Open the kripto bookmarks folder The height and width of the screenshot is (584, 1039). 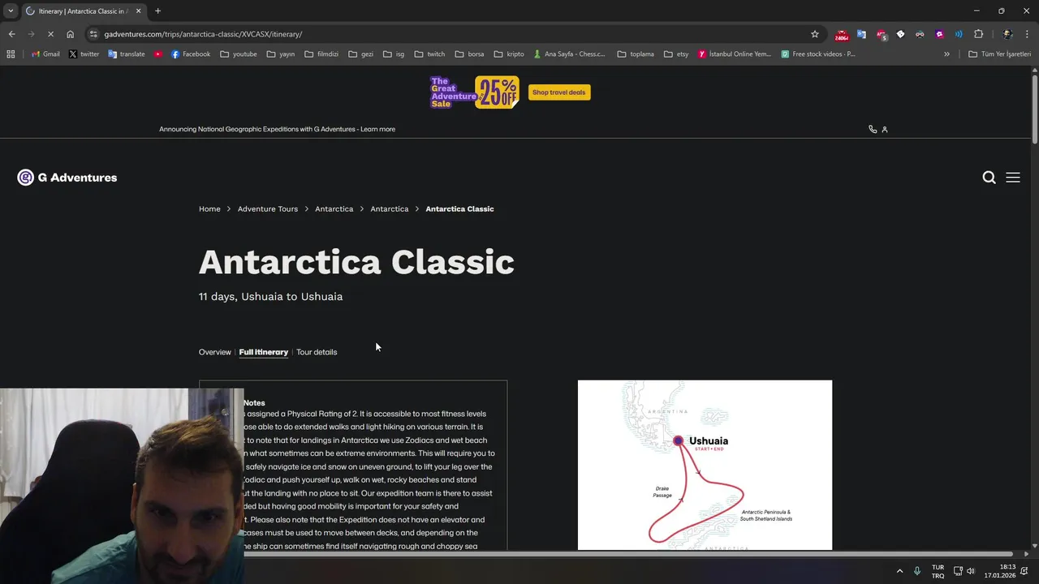509,54
